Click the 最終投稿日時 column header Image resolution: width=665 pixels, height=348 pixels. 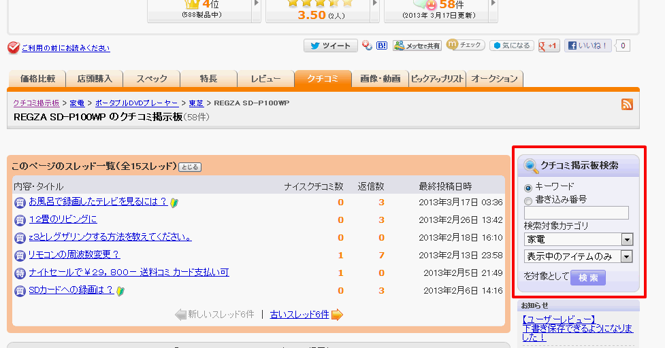pyautogui.click(x=445, y=186)
